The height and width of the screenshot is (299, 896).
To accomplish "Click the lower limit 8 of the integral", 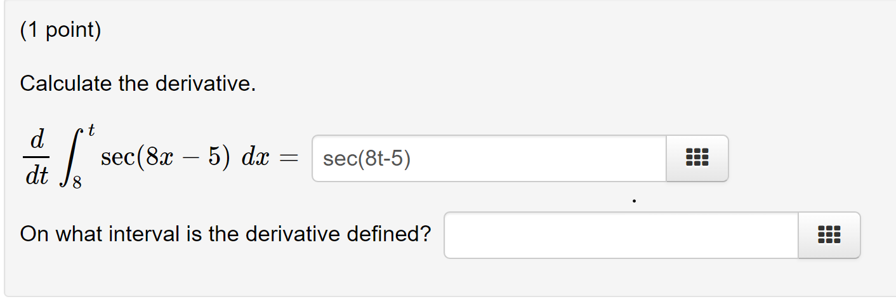I will (x=77, y=183).
